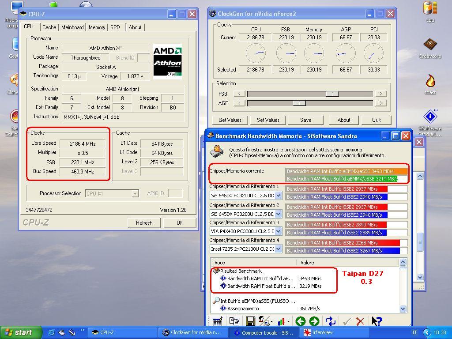Viewport: 452px width, 339px height.
Task: Click the FSB slider thumb in ClockGen
Action: pyautogui.click(x=332, y=94)
